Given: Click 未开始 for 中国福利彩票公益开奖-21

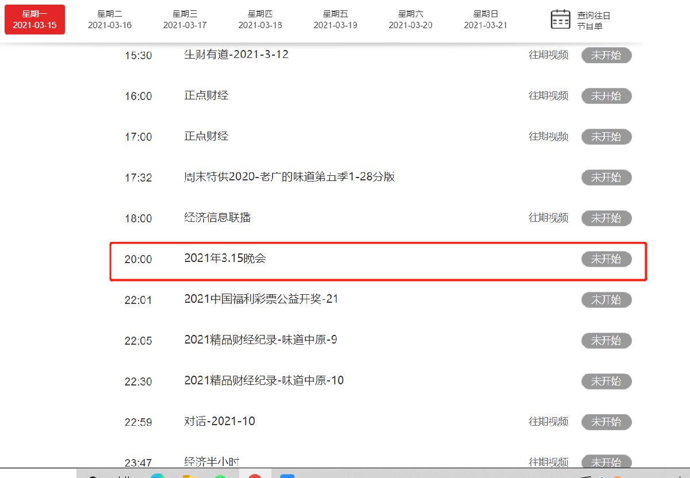Looking at the screenshot, I should click(x=606, y=300).
